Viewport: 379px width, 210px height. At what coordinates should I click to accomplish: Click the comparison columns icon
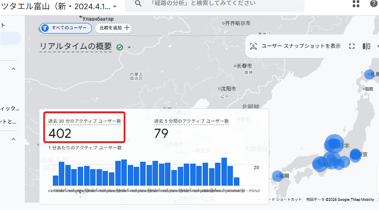(x=366, y=46)
